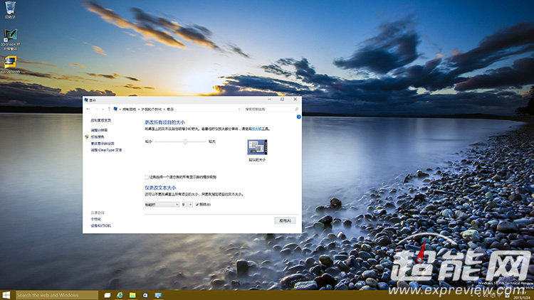Go up one level with the up arrow
This screenshot has height=300, width=534.
point(108,109)
